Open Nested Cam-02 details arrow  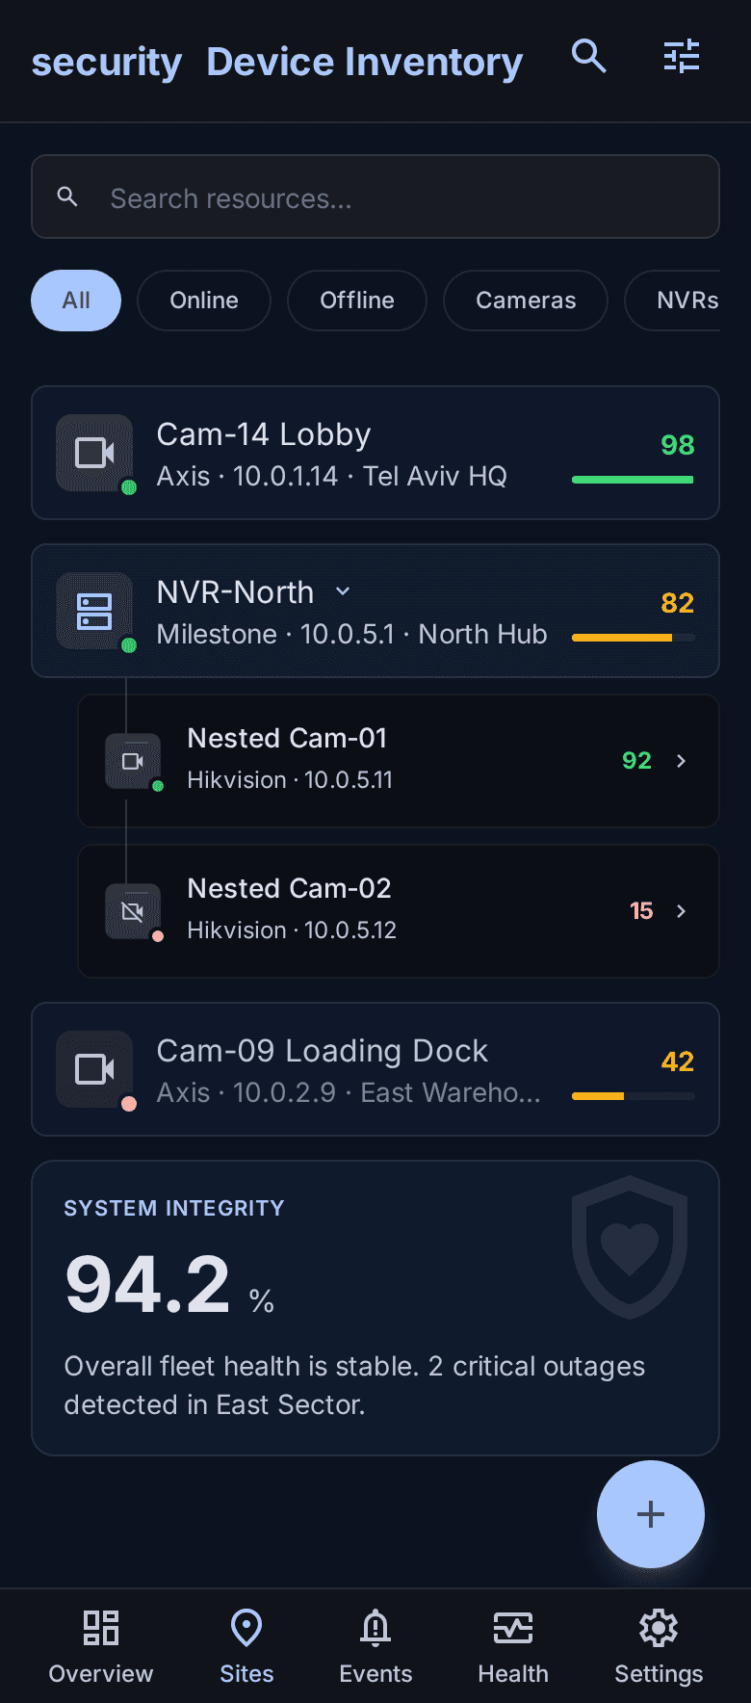pos(681,911)
